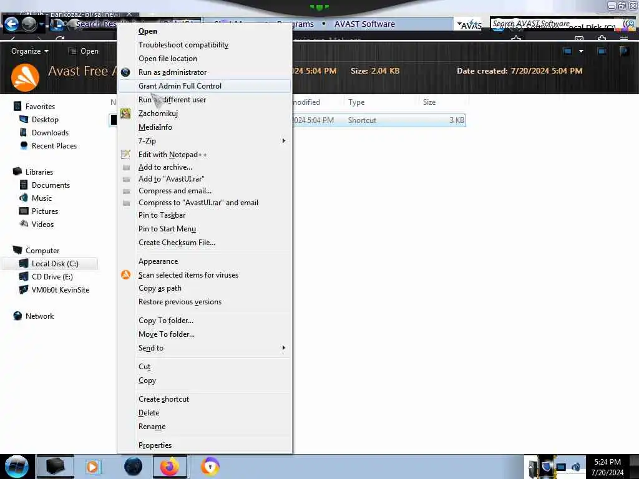This screenshot has width=639, height=479.
Task: Select Edit with Notepad++
Action: click(172, 155)
